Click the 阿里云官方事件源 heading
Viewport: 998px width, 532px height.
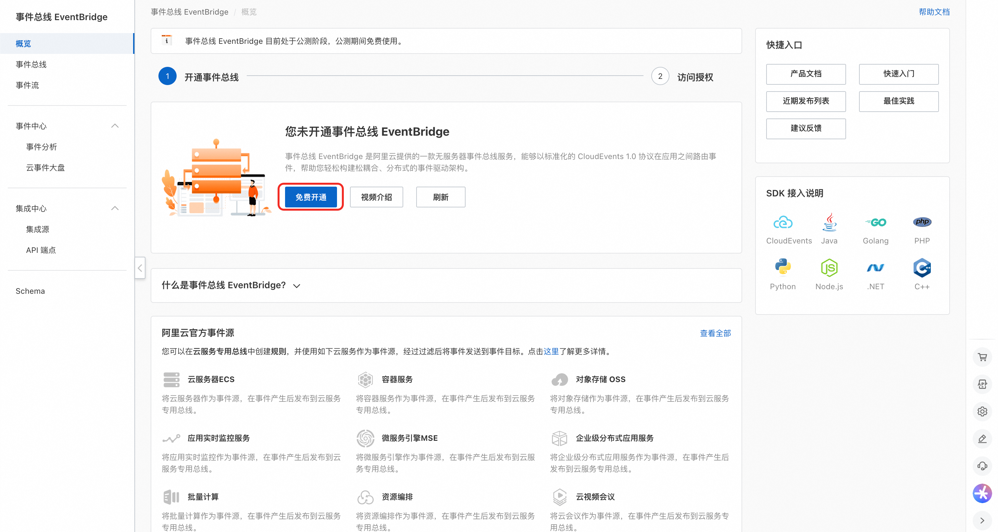pyautogui.click(x=198, y=333)
